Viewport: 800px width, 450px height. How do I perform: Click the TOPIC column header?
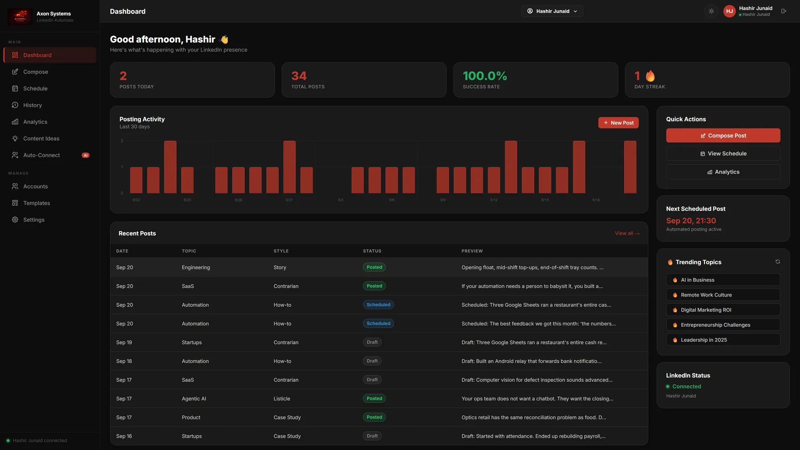[189, 251]
